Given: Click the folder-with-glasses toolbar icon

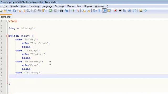Looking at the screenshot, I should (x=141, y=10).
